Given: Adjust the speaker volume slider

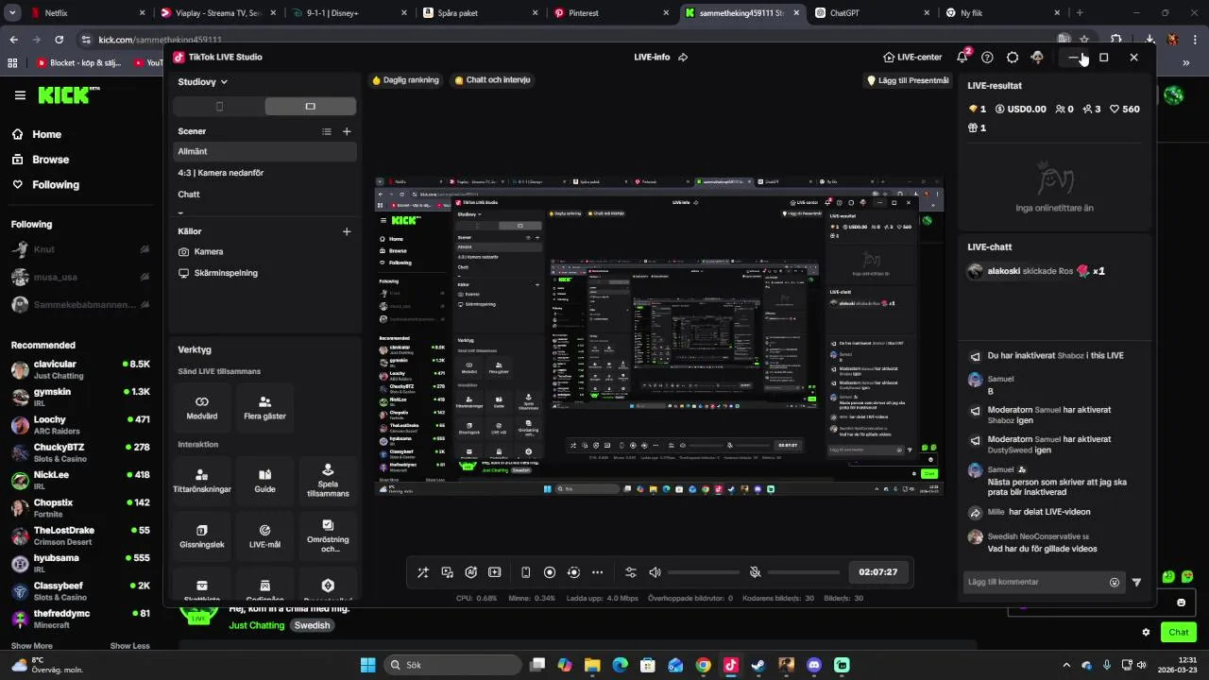Looking at the screenshot, I should [x=704, y=572].
